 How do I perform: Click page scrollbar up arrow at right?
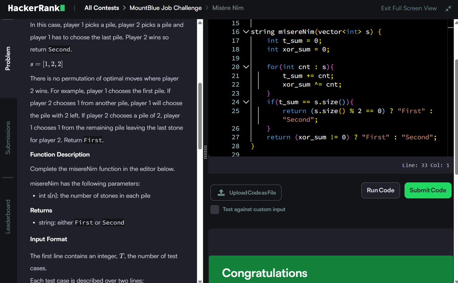(x=456, y=22)
